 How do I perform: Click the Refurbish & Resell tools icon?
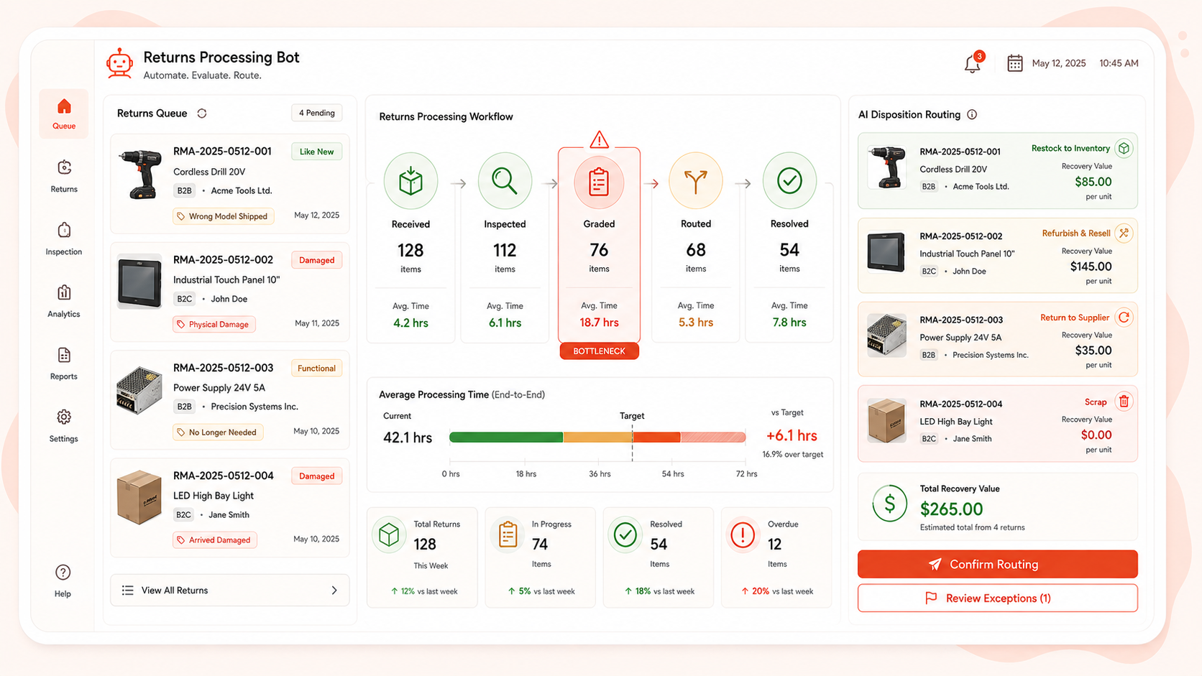[1124, 233]
